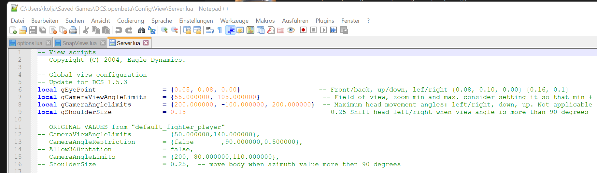Toggle word wrap in the toolbar
This screenshot has height=173, width=597.
210,31
